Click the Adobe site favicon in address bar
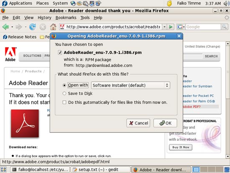The width and height of the screenshot is (230, 173). click(62, 27)
